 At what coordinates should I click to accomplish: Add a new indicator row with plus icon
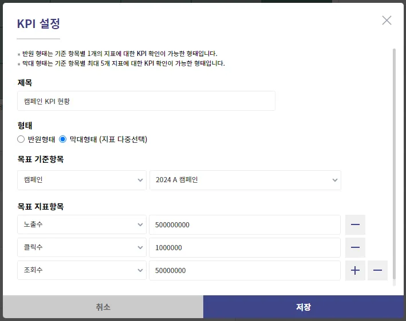point(355,270)
